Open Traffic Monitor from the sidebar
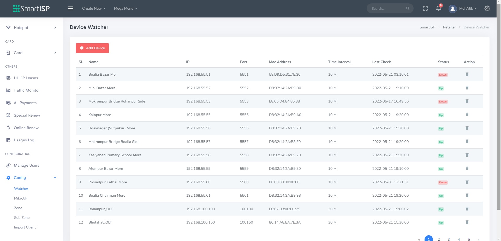This screenshot has width=501, height=241. [27, 90]
